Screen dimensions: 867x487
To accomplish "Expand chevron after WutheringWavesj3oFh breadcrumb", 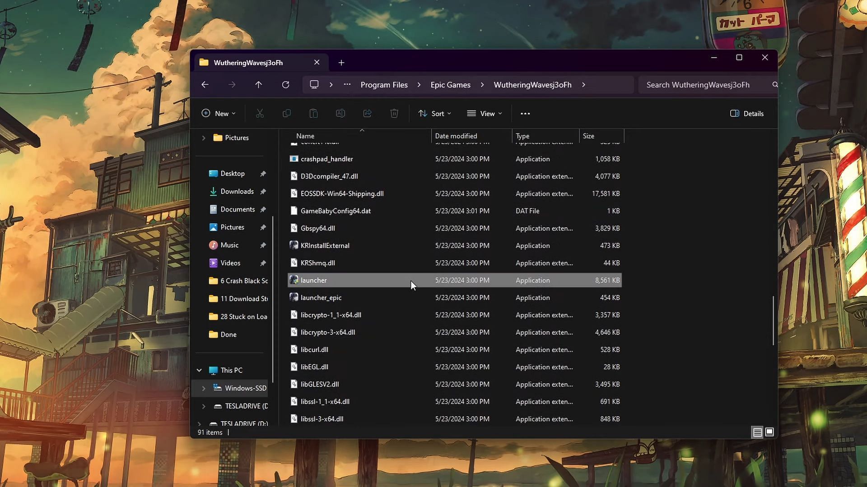I will (x=583, y=85).
